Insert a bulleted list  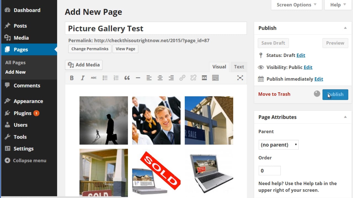105,78
